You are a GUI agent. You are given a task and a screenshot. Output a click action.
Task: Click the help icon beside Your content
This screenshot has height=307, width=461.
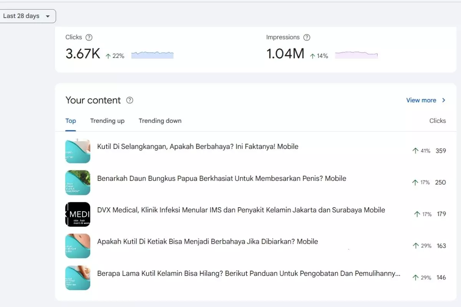tap(130, 100)
